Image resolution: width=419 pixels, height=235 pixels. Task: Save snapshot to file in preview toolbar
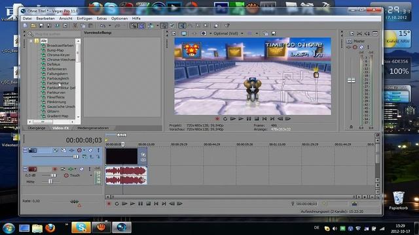pyautogui.click(x=274, y=33)
